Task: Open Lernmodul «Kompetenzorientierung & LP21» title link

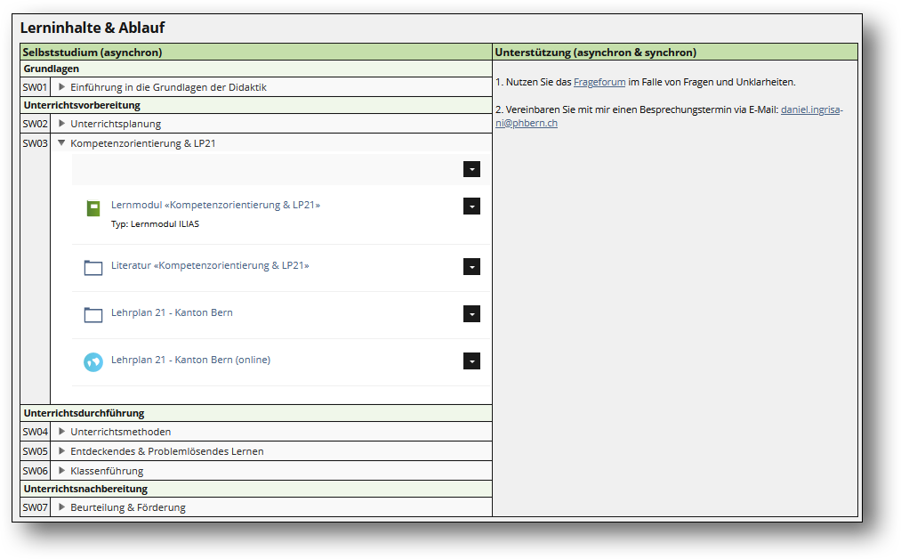Action: click(215, 205)
